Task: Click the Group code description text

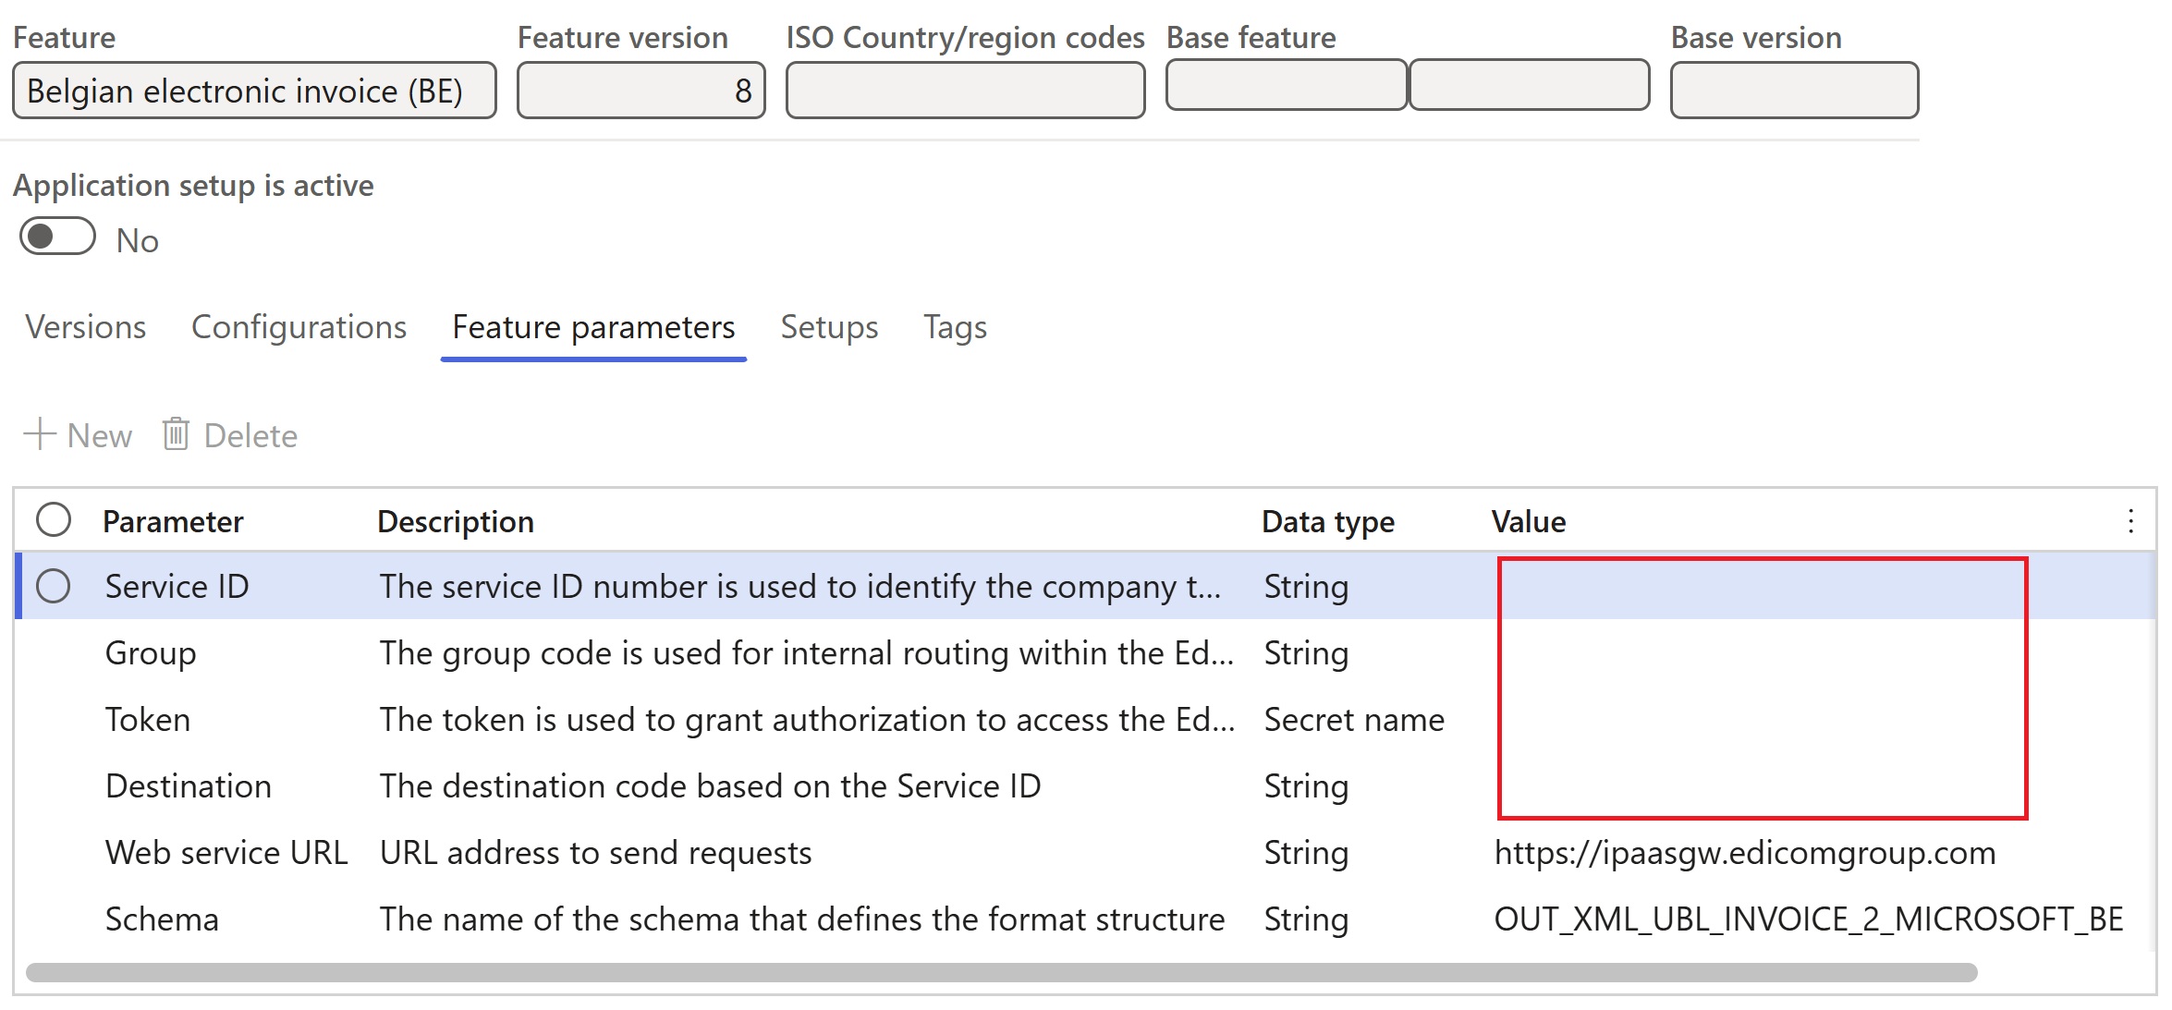Action: tap(807, 652)
